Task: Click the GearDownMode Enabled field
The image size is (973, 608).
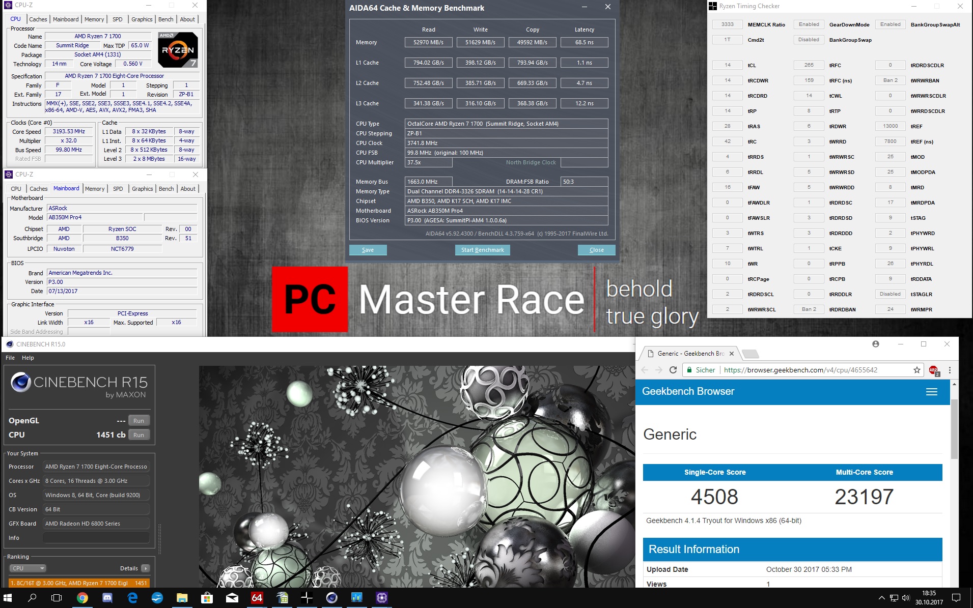Action: click(x=809, y=24)
